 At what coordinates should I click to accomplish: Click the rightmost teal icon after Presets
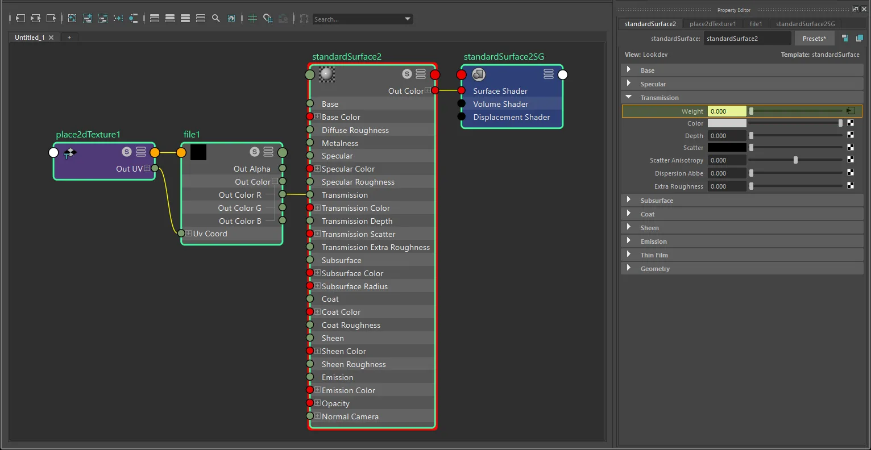pyautogui.click(x=859, y=38)
